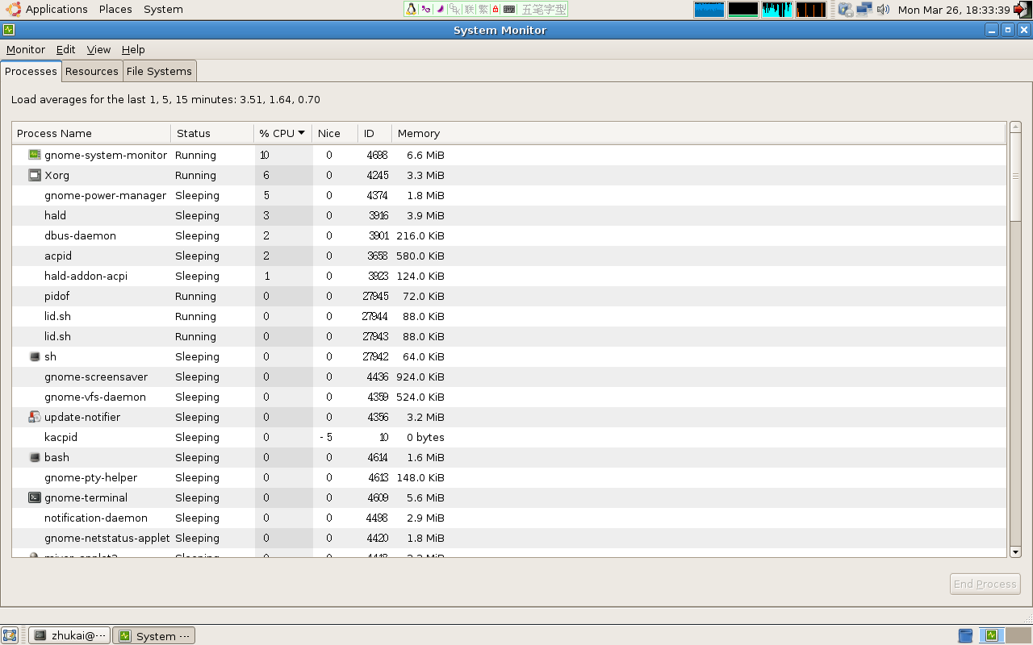The width and height of the screenshot is (1033, 645).
Task: Select the Processes tab
Action: point(31,71)
